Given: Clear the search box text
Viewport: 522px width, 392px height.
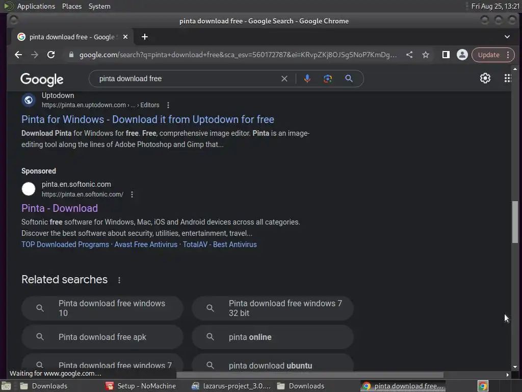Looking at the screenshot, I should 284,79.
